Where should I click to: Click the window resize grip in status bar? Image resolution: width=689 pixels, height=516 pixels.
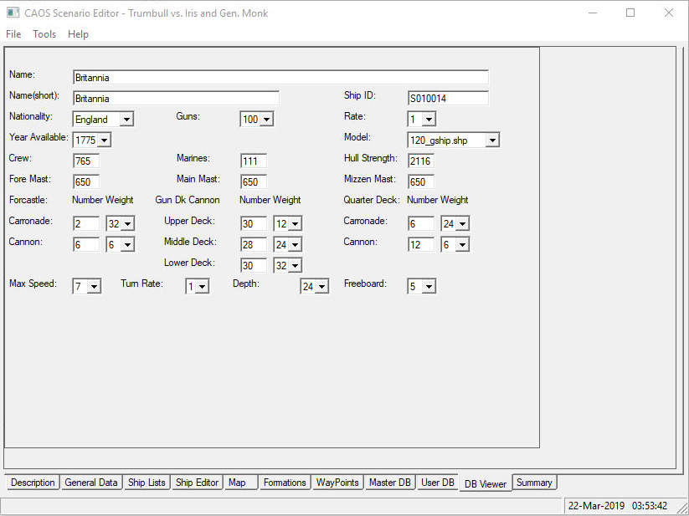coord(682,508)
